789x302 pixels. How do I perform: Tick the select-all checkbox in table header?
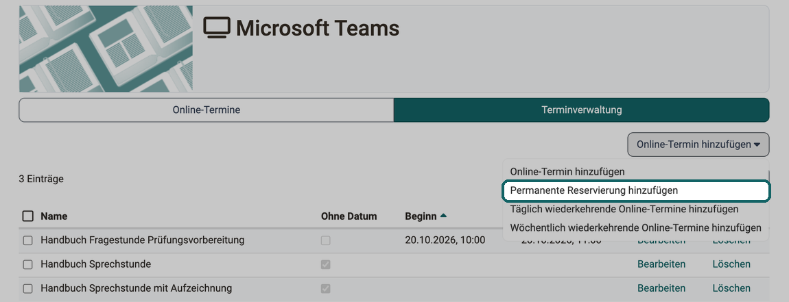coord(27,216)
